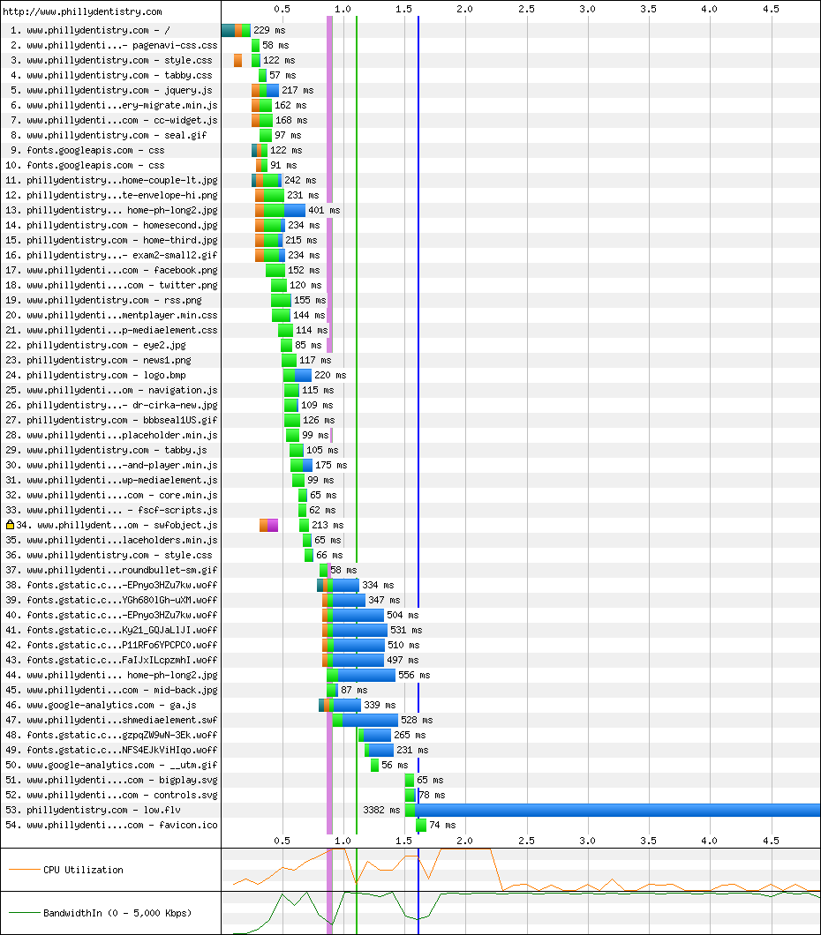Click the 401 ms timing bar for request 13

(x=281, y=210)
